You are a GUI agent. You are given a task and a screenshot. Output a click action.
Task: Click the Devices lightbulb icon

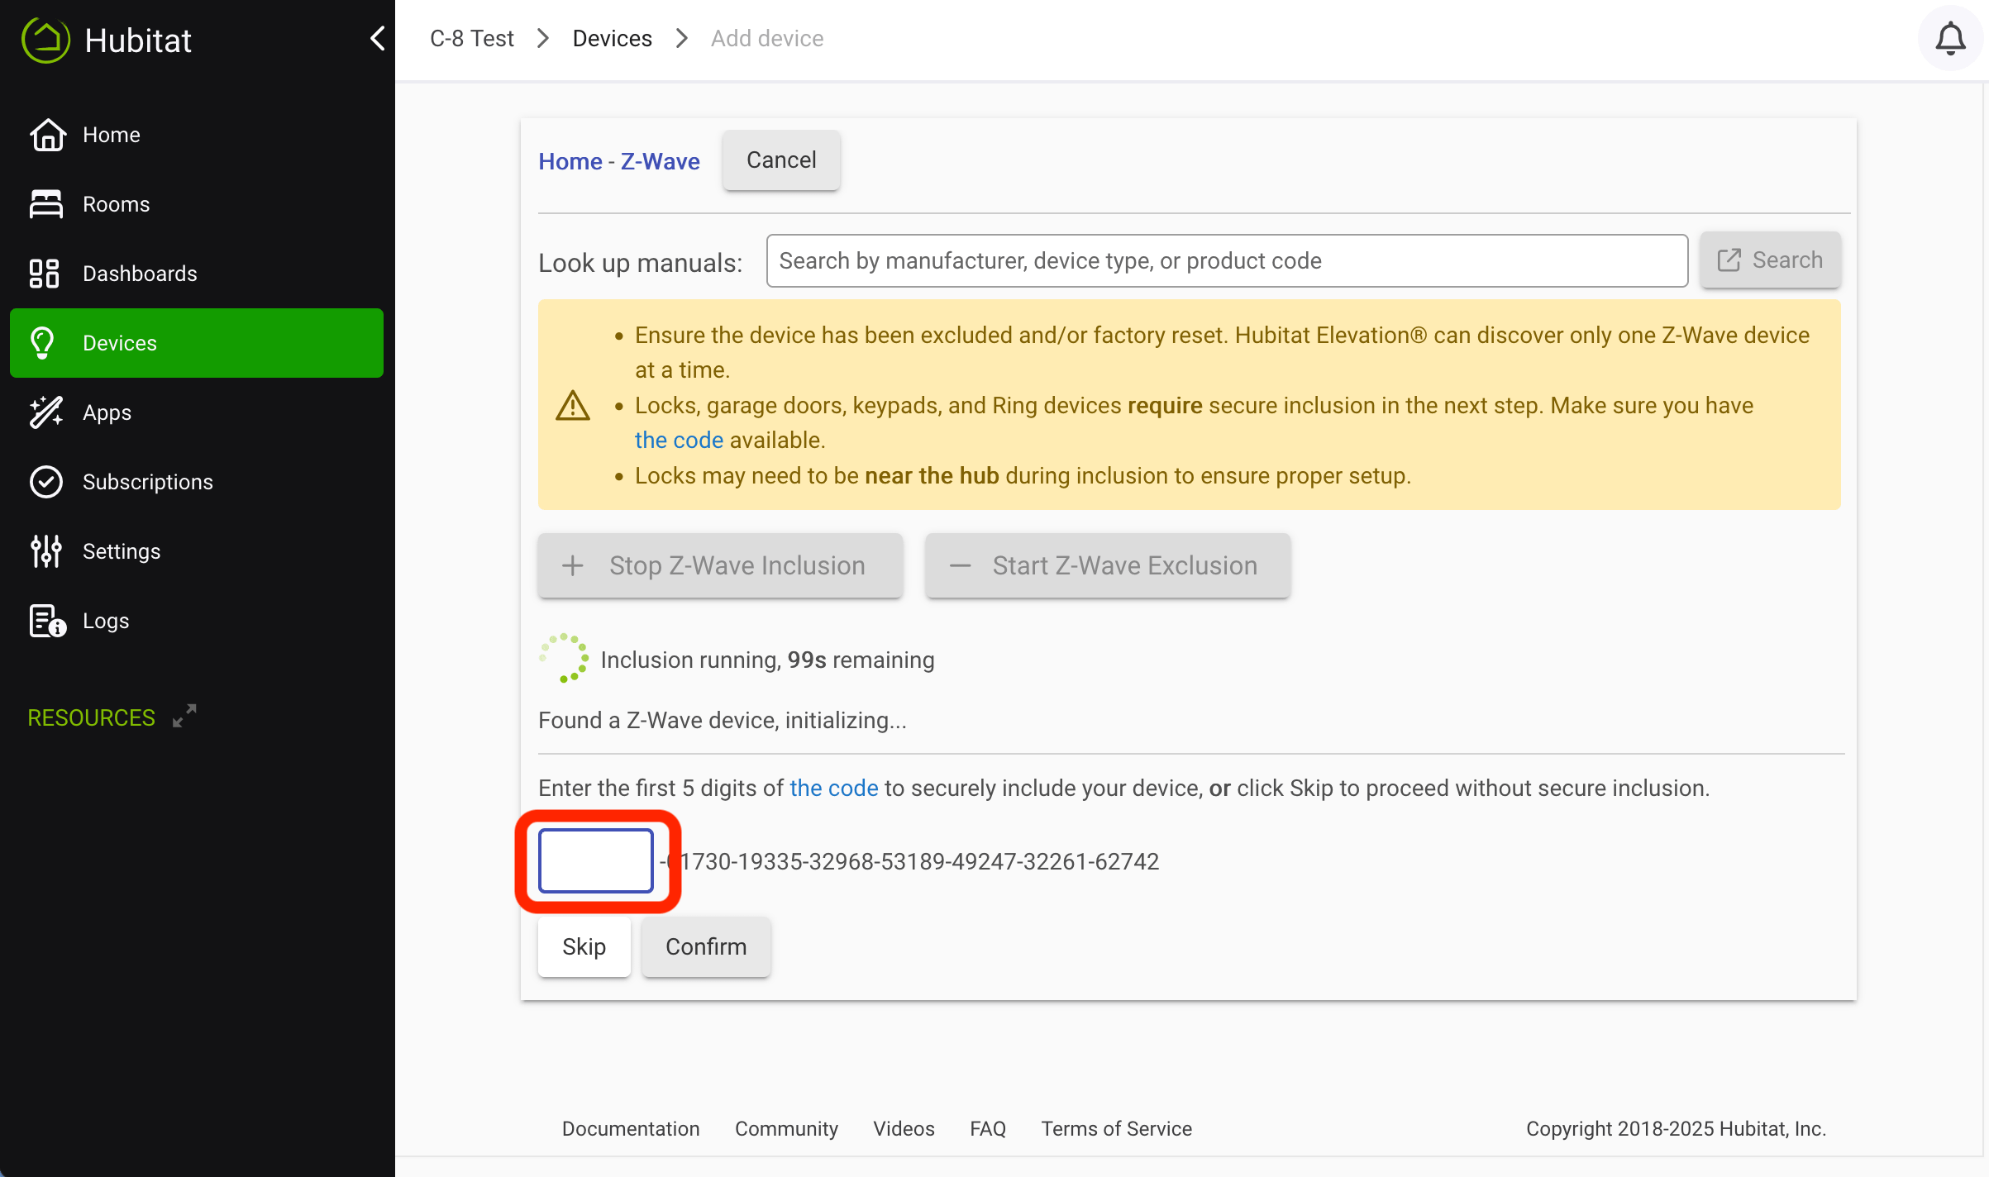42,343
